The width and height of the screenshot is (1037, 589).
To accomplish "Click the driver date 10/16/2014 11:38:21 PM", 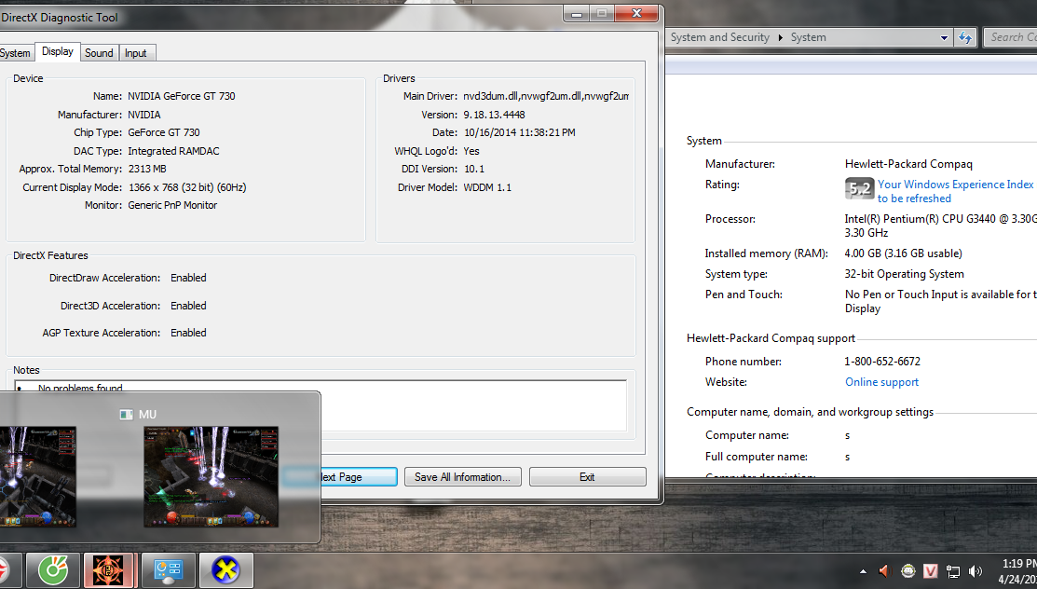I will click(x=519, y=132).
